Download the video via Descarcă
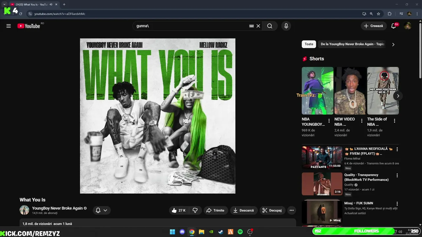The image size is (422, 237). (x=243, y=210)
